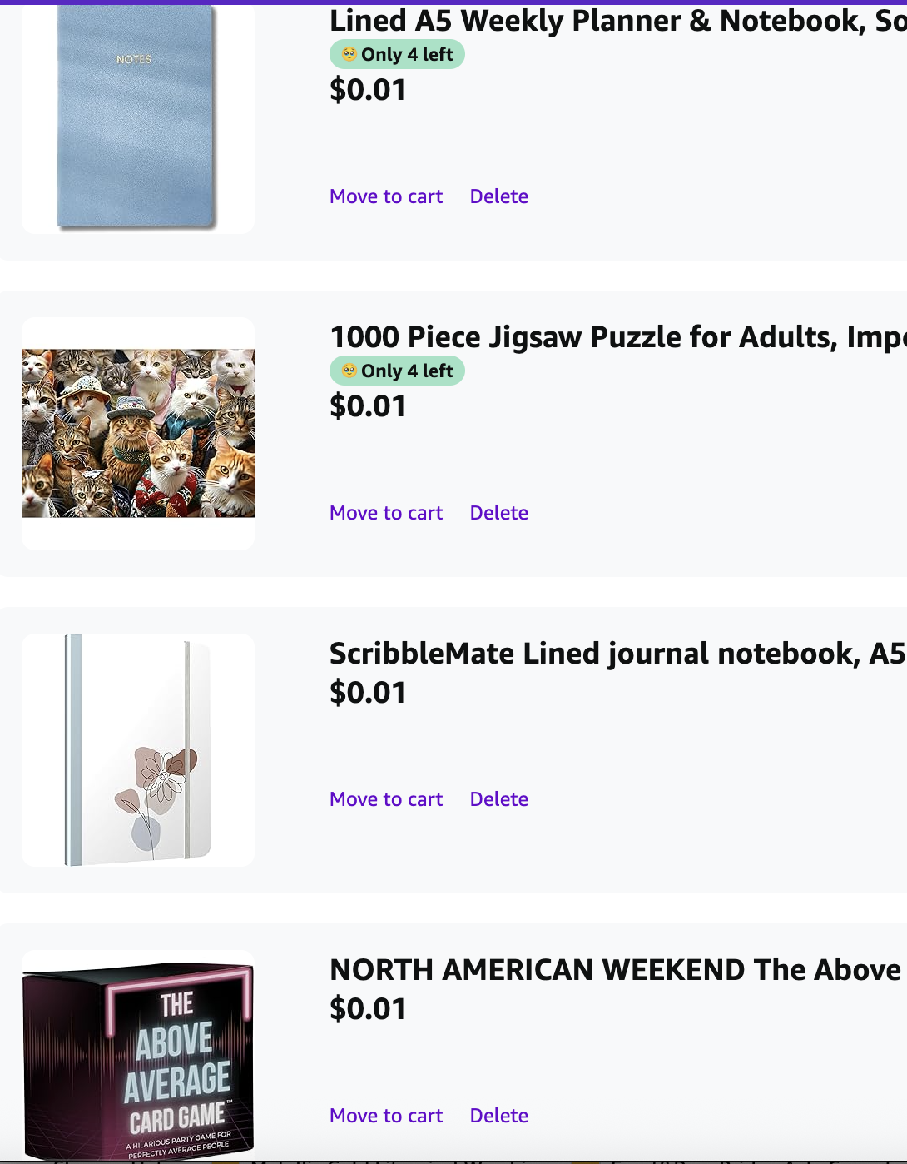This screenshot has height=1164, width=907.
Task: Open the 1000 Piece Jigsaw Puzzle title
Action: pyautogui.click(x=617, y=337)
